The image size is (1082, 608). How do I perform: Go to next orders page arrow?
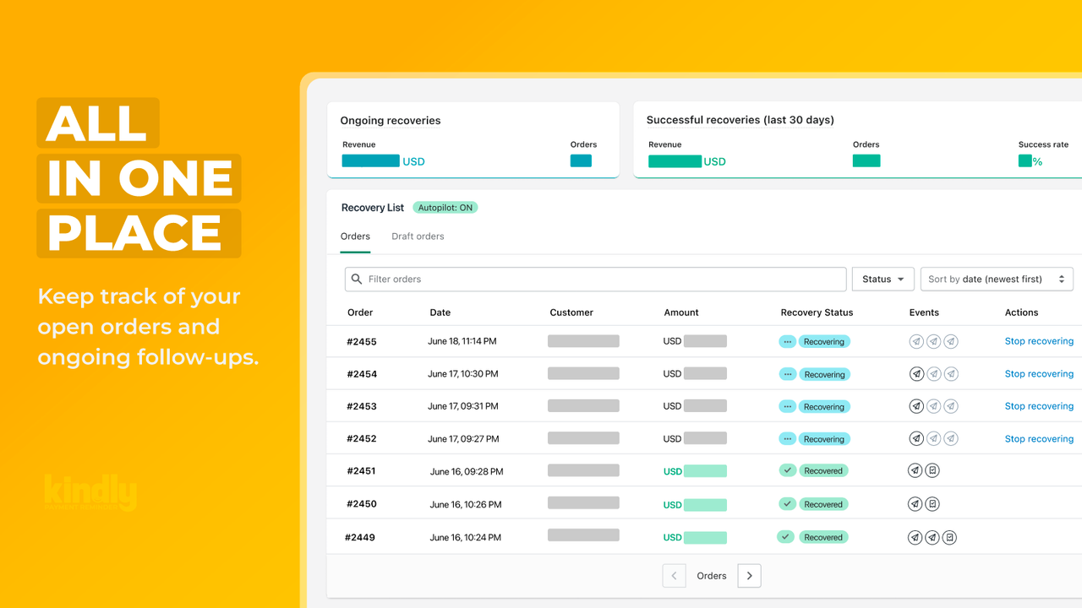point(749,576)
